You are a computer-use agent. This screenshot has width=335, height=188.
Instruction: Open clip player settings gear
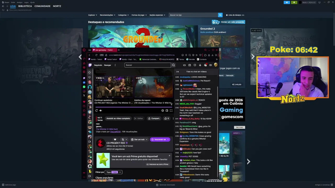pos(163,110)
